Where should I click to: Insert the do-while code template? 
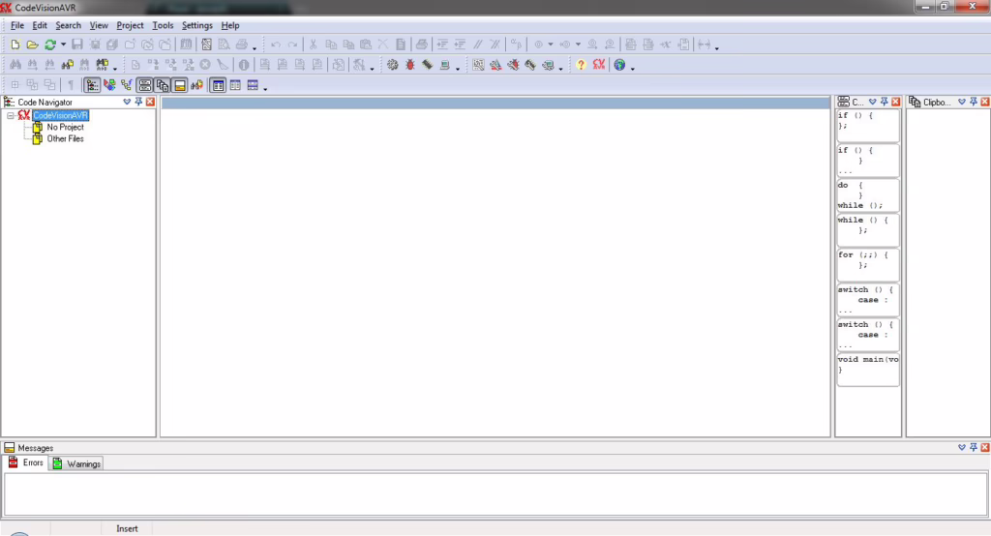pos(868,195)
